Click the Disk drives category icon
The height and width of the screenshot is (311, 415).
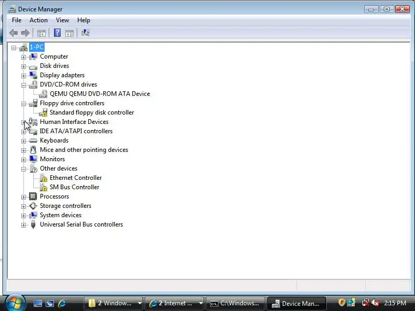coord(33,66)
